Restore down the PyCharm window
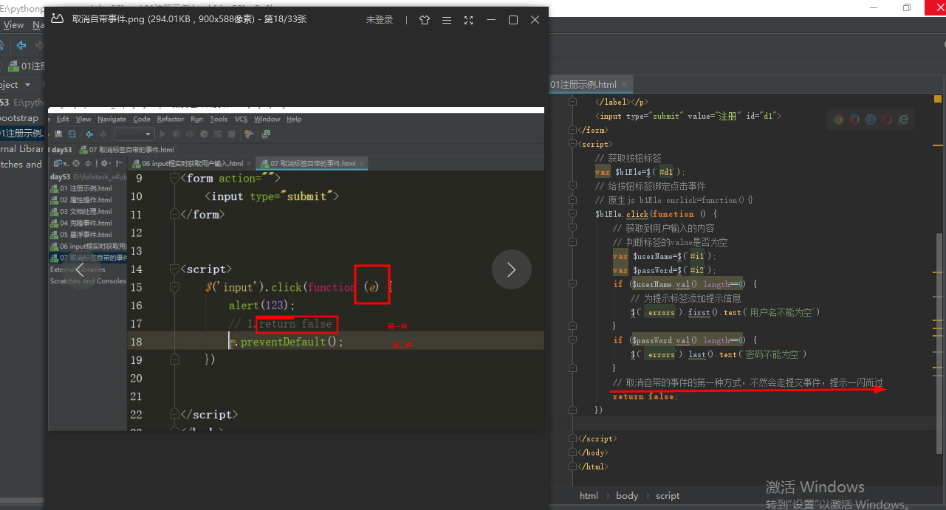Viewport: 946px width, 510px height. (907, 8)
